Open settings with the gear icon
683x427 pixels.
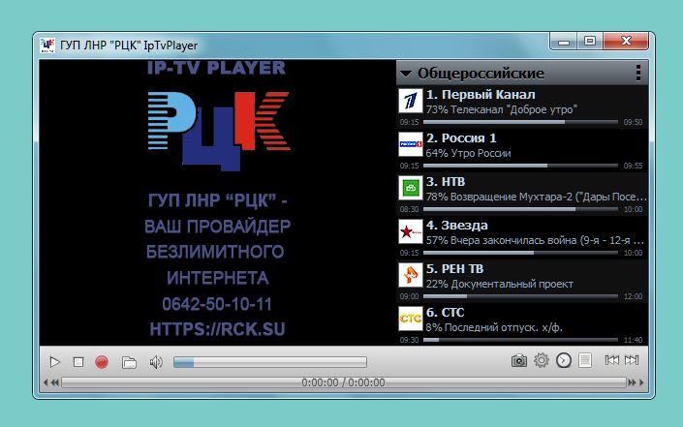(542, 361)
